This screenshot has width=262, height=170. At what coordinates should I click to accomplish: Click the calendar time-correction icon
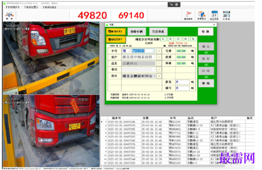point(214,15)
